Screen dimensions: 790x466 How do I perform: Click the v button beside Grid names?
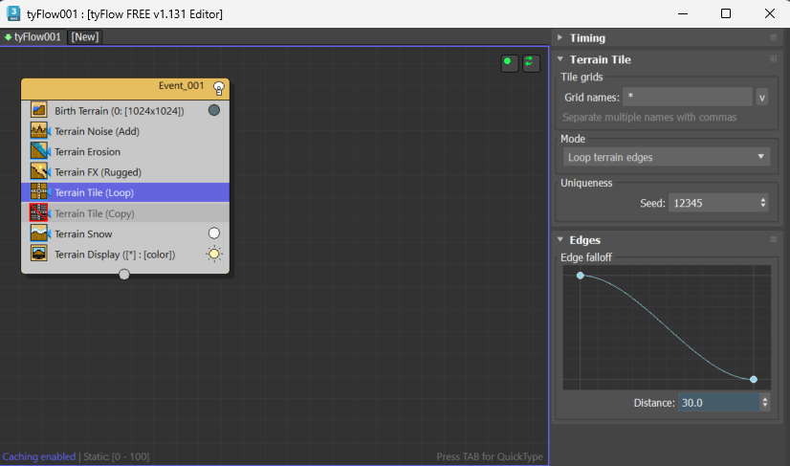(x=762, y=97)
